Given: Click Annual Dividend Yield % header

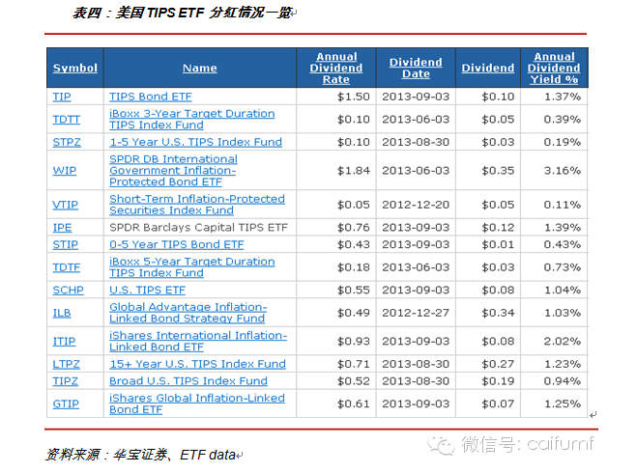Looking at the screenshot, I should pyautogui.click(x=554, y=68).
